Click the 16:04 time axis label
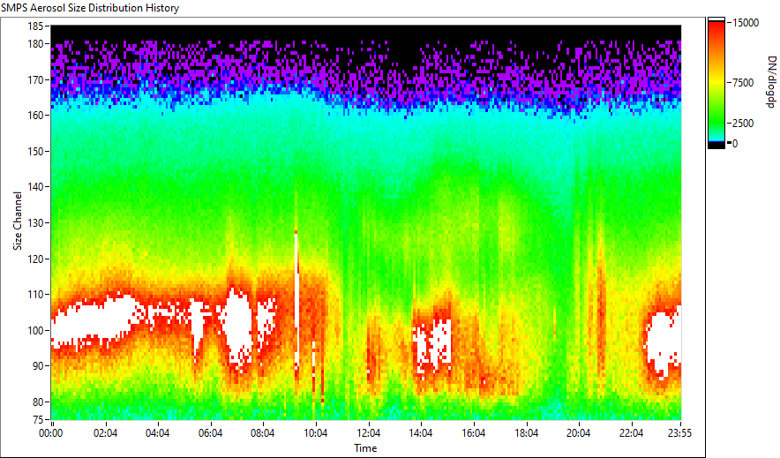This screenshot has height=458, width=780. [474, 433]
